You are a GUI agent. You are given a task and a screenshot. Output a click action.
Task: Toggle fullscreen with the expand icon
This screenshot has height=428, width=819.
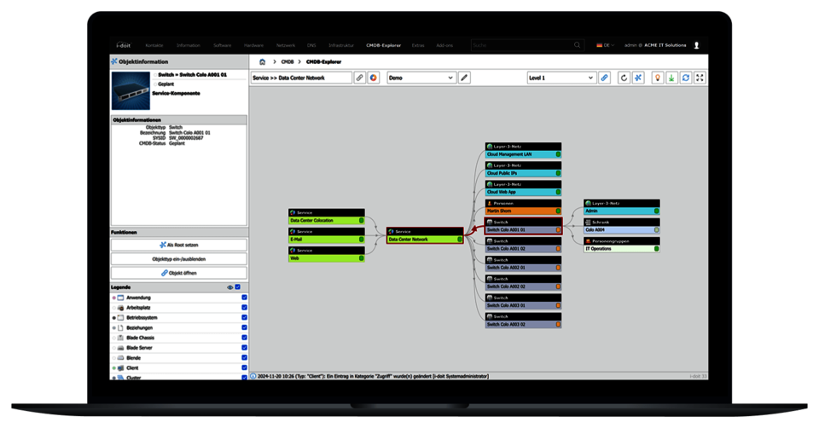(x=700, y=78)
